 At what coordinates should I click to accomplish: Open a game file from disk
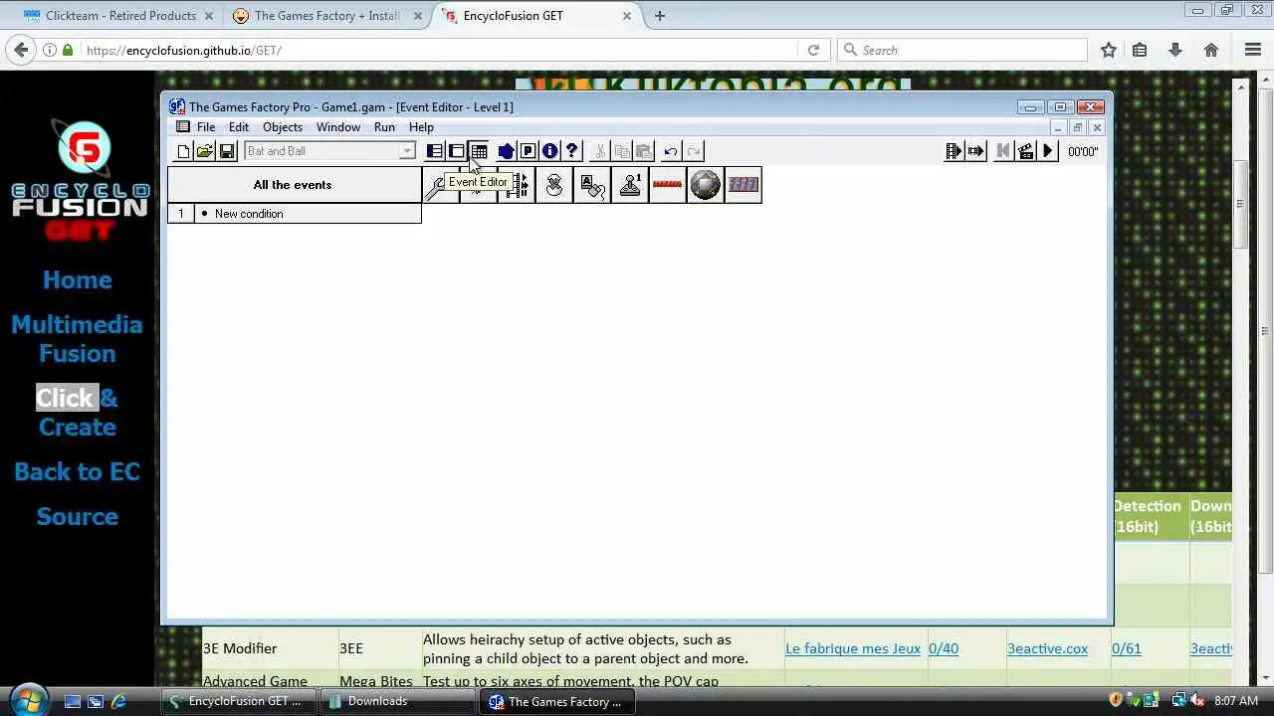pos(204,151)
